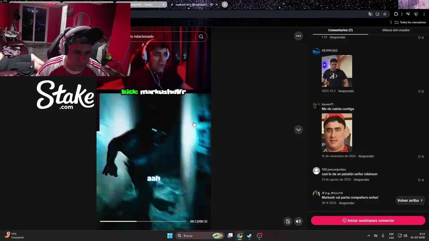Like the 1-12 dated comment
The image size is (429, 241).
click(x=419, y=38)
